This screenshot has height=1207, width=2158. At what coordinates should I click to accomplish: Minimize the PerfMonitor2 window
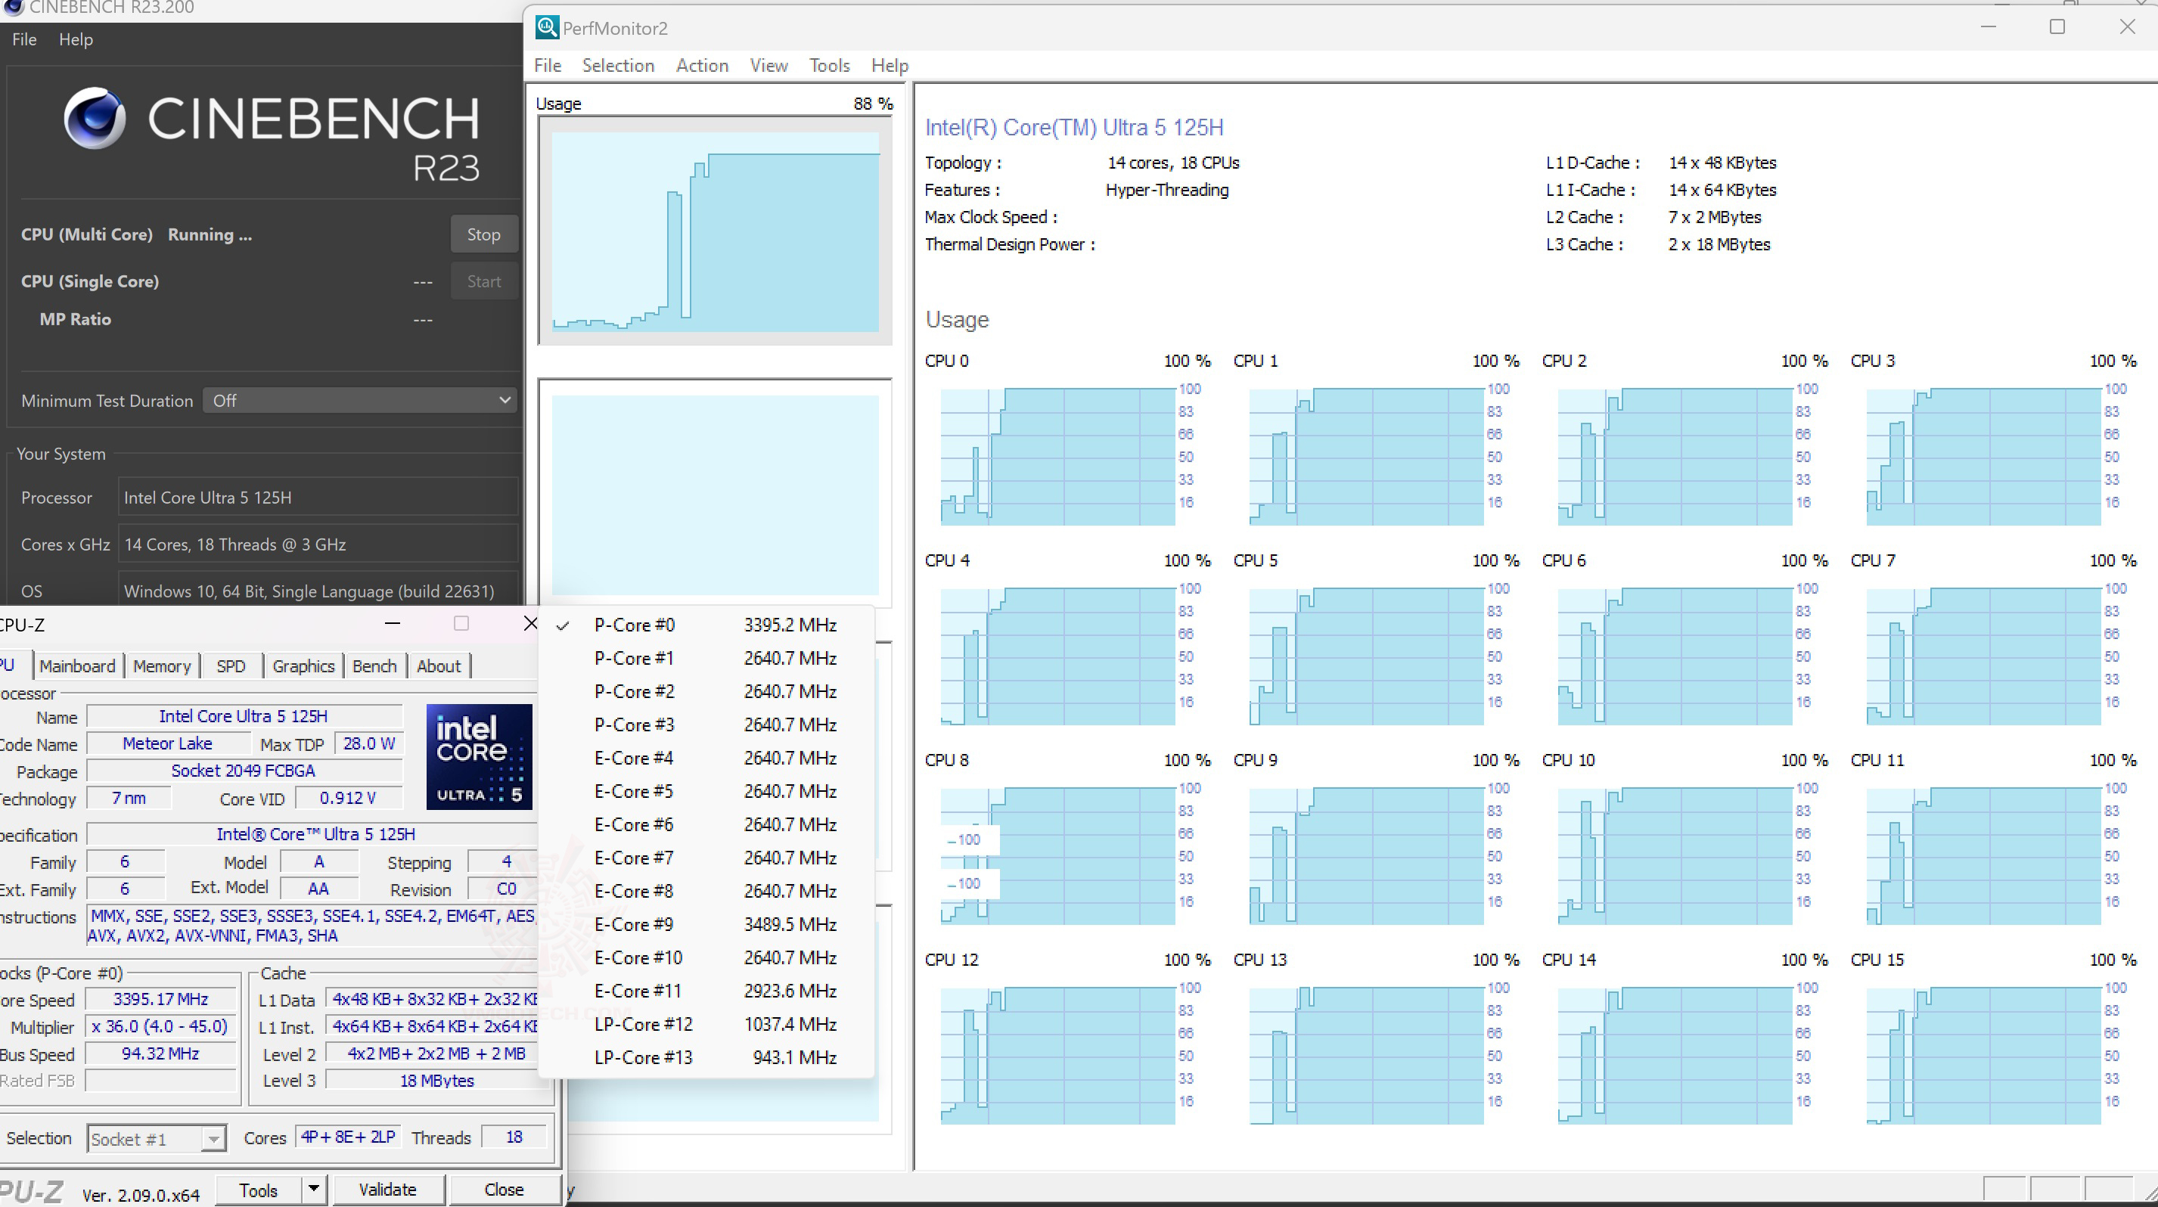pyautogui.click(x=1988, y=26)
